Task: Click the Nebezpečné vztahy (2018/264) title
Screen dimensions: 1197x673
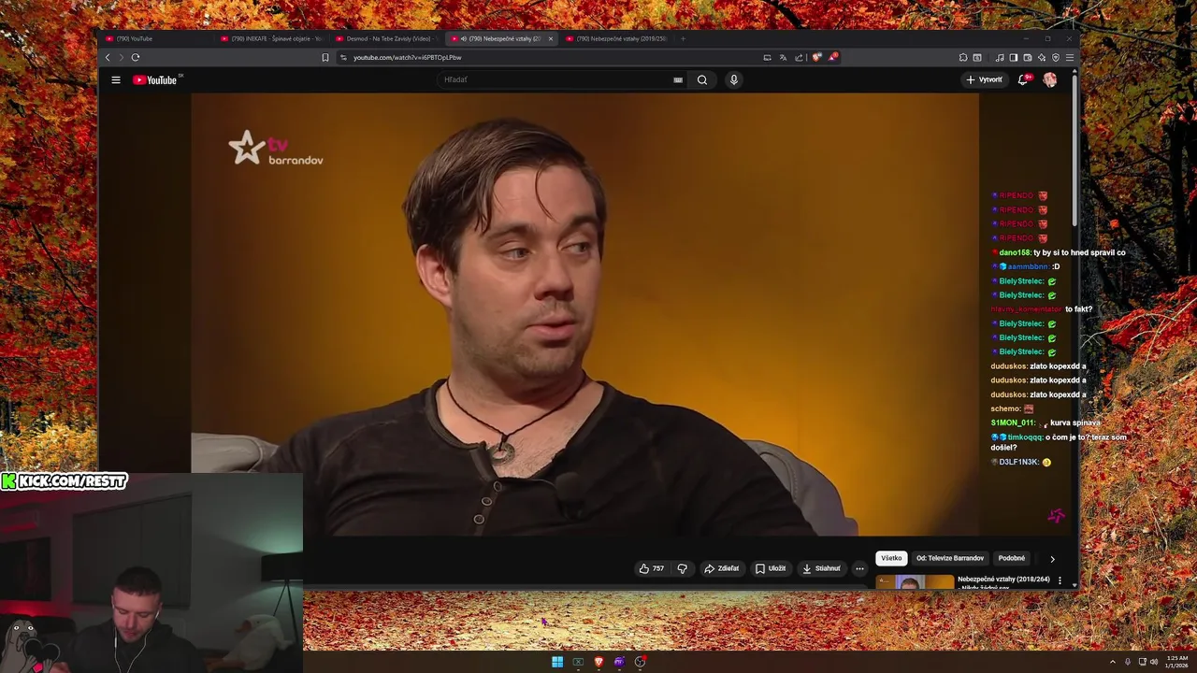Action: tap(1003, 580)
